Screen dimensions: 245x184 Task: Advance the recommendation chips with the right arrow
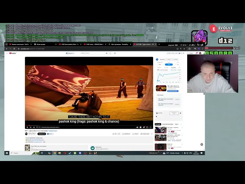click(x=181, y=124)
